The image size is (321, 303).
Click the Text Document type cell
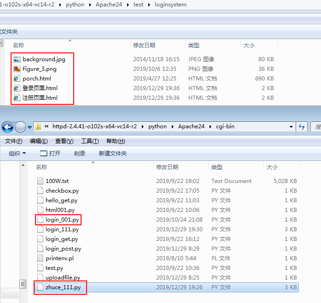pyautogui.click(x=231, y=181)
